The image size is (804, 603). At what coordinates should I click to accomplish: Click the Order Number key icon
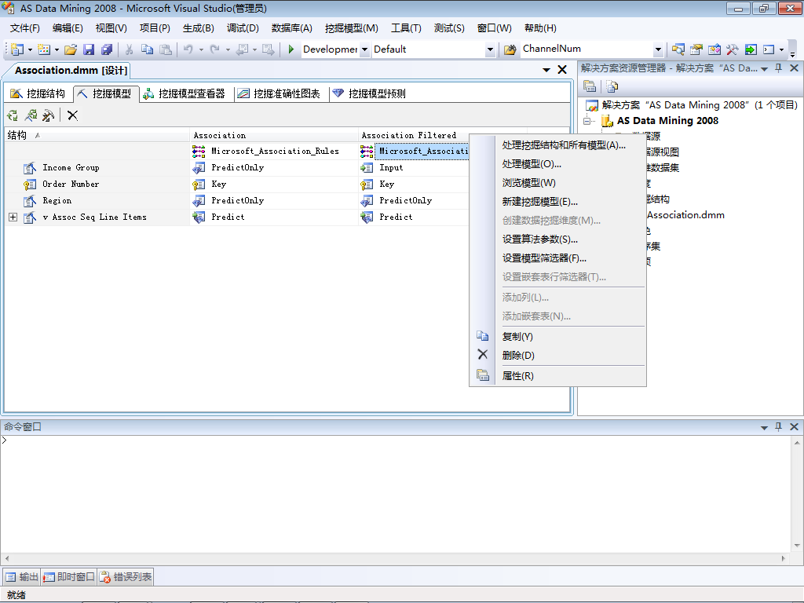coord(30,184)
